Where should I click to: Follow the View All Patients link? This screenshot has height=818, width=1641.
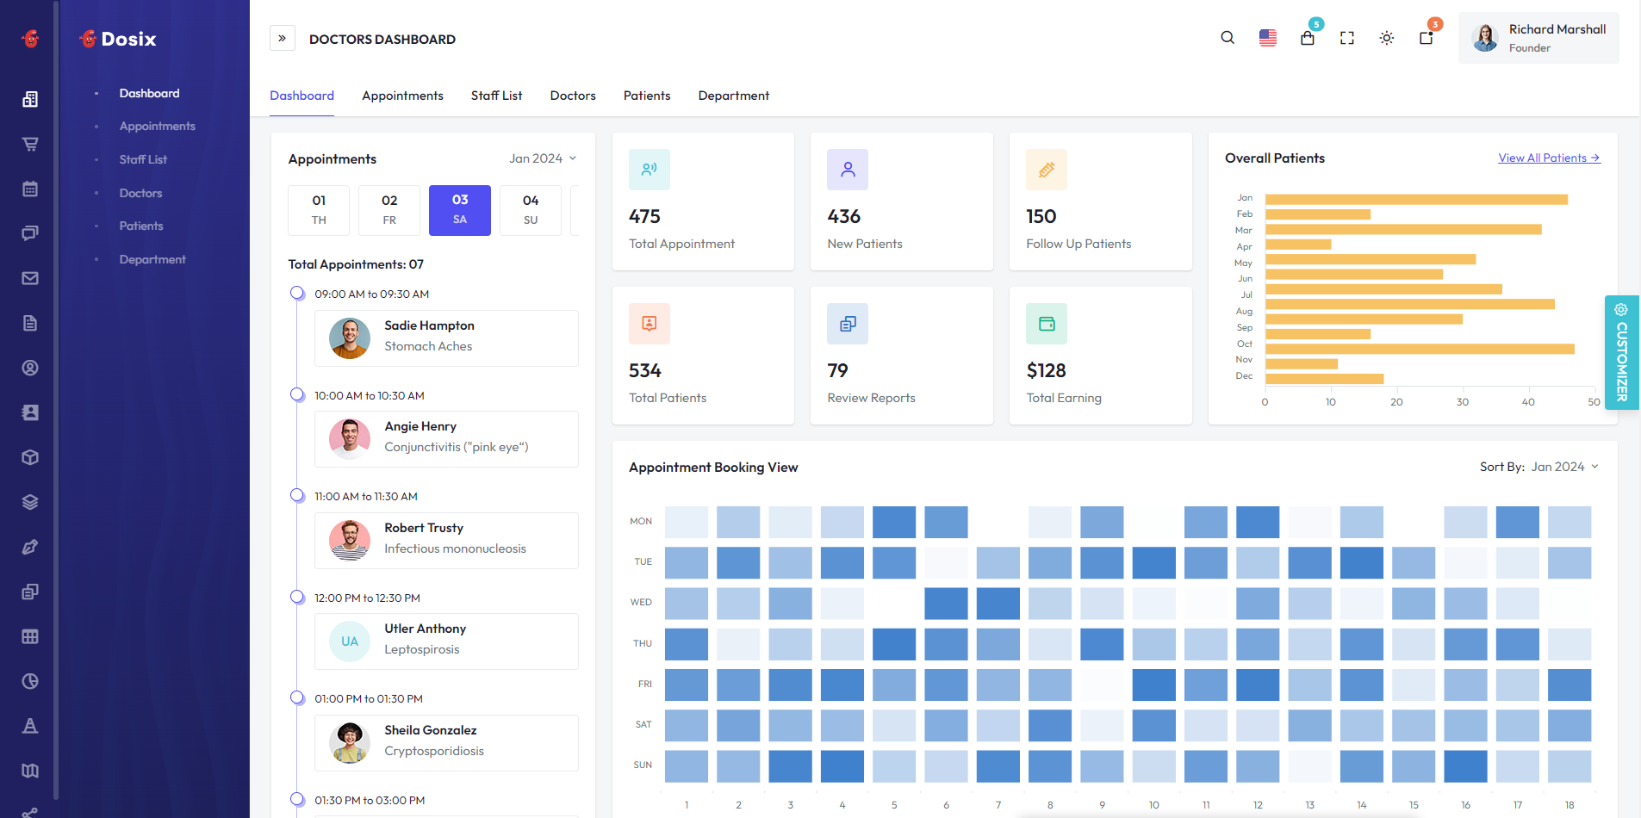pyautogui.click(x=1549, y=158)
